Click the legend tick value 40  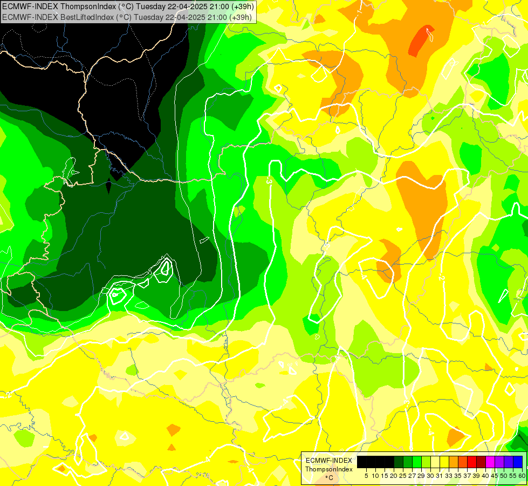(485, 476)
